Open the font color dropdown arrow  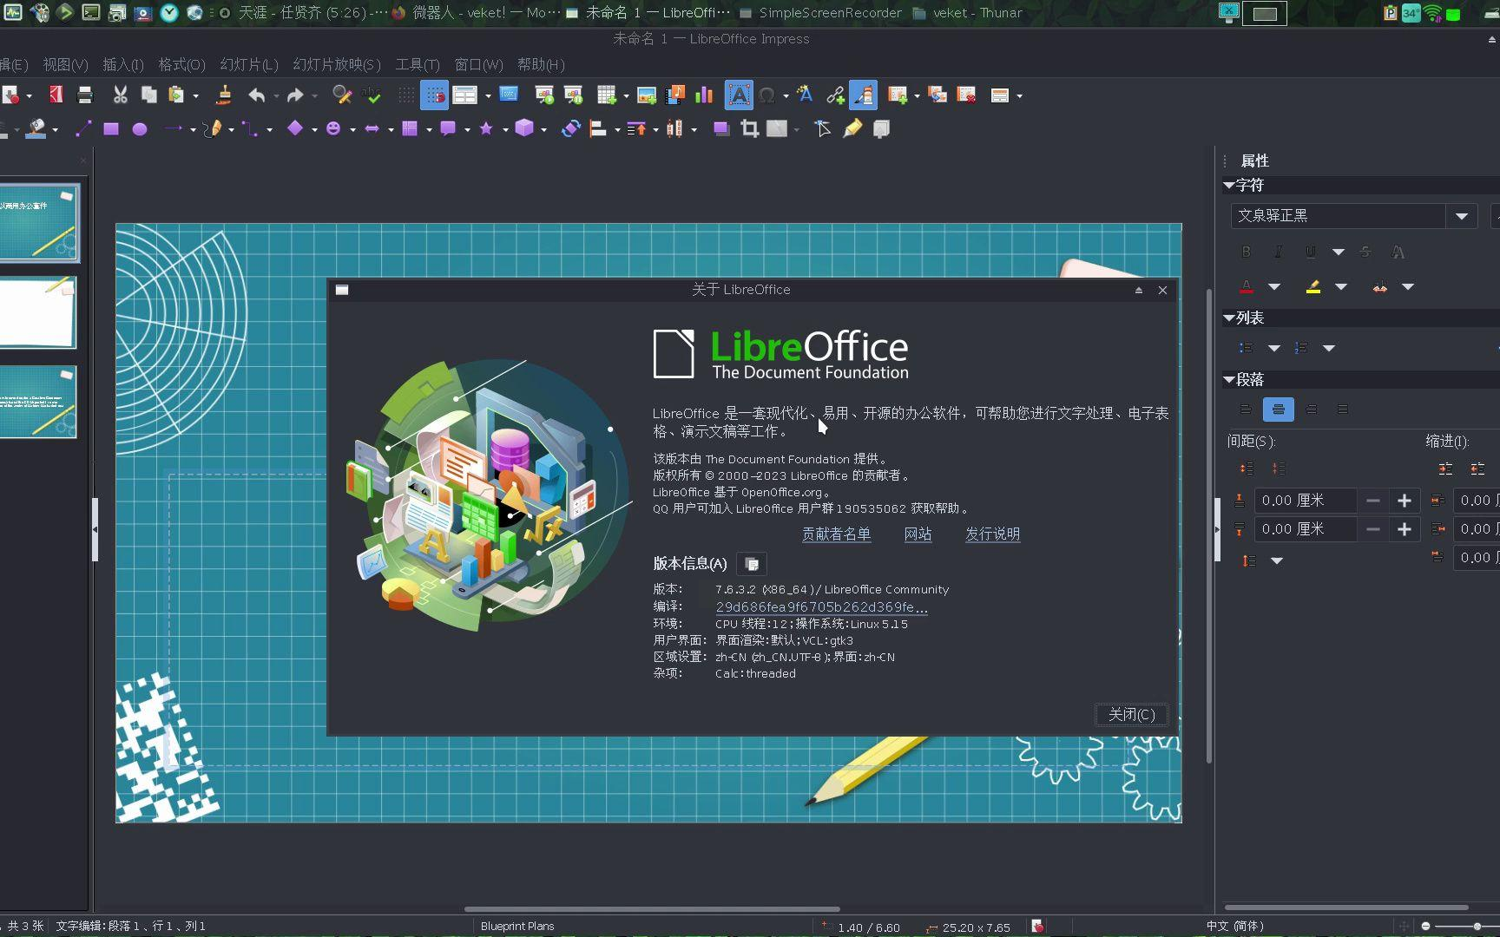tap(1274, 286)
